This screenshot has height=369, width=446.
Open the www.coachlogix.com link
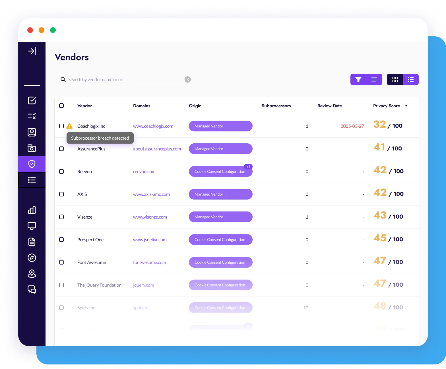[x=153, y=126]
